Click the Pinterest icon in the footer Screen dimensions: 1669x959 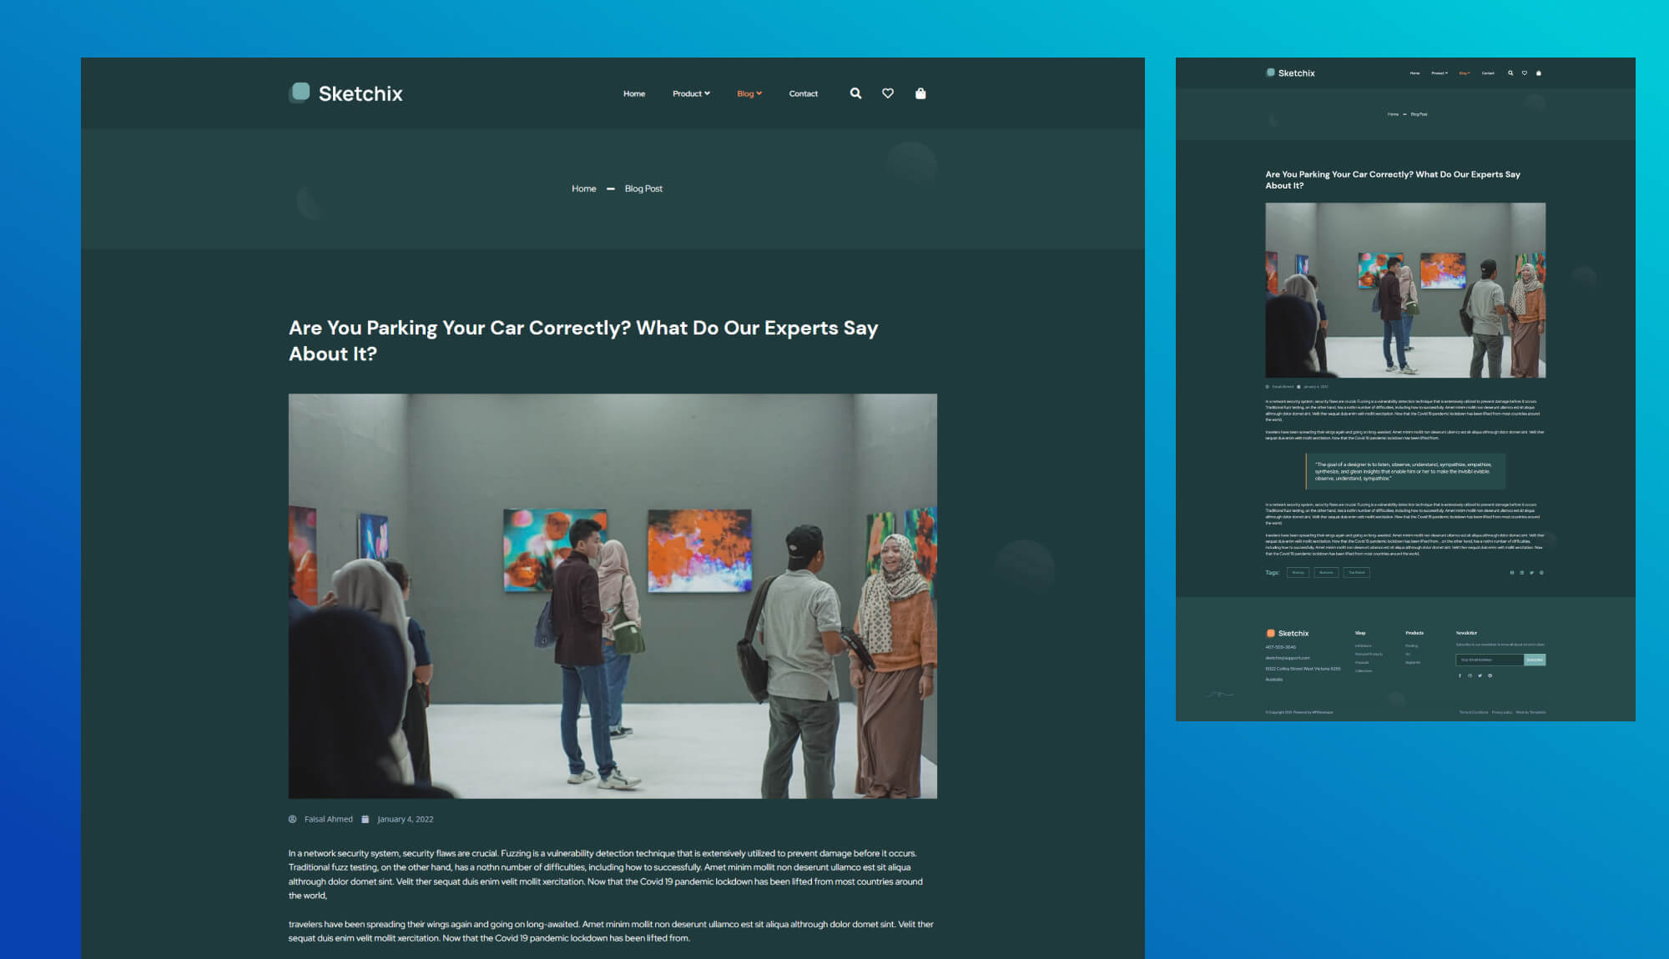click(1490, 675)
